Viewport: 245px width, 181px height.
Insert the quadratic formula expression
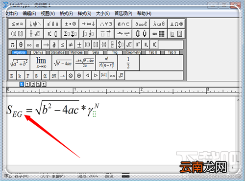85,63
